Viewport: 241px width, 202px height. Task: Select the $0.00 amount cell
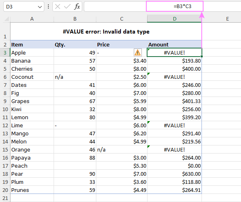pos(175,166)
